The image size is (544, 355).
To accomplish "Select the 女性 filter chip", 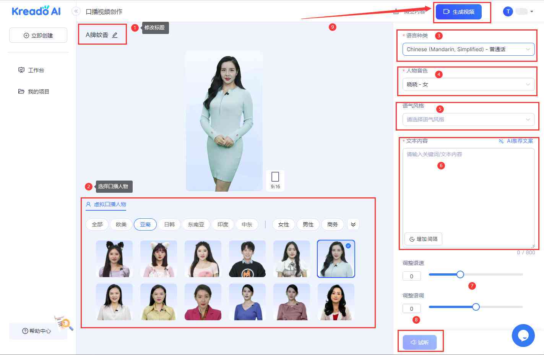I will tap(284, 224).
